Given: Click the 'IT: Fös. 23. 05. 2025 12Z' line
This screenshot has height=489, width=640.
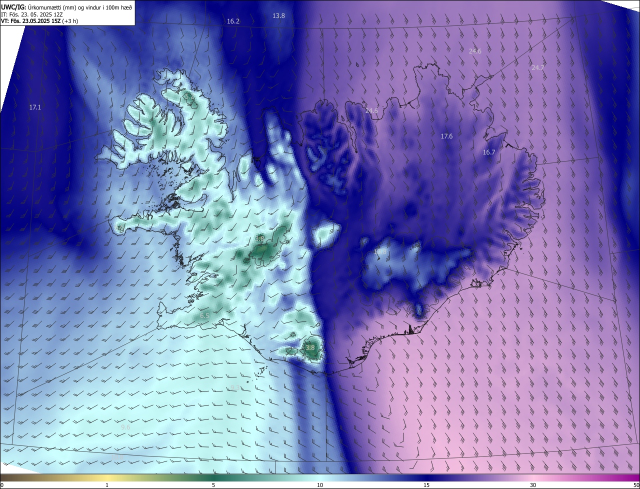Looking at the screenshot, I should point(31,14).
